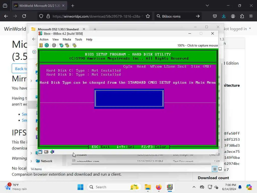The height and width of the screenshot is (193, 257).
Task: Send Ctrl+Alt+Del via the 86Box toolbar
Action: 61,45
